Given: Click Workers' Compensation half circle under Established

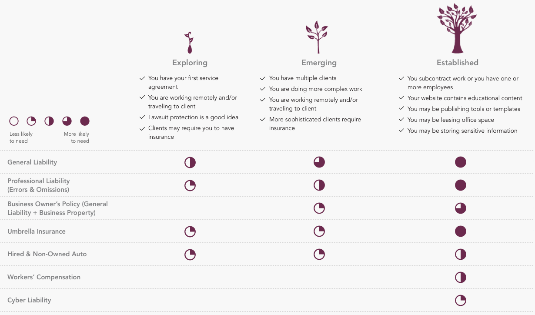Looking at the screenshot, I should click(461, 277).
